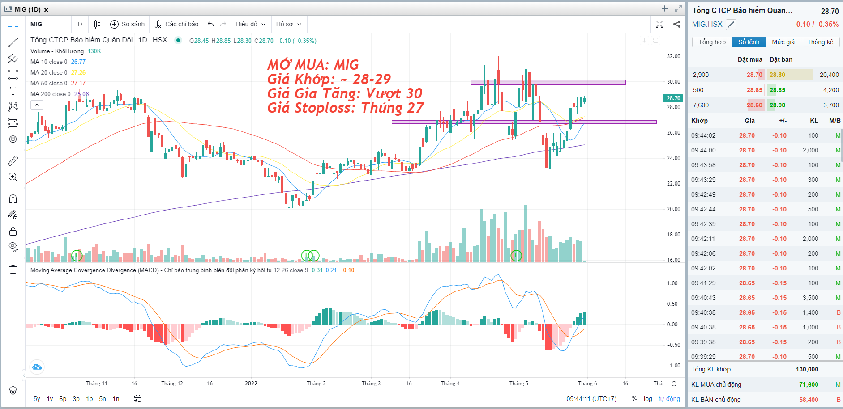Viewport: 843px width, 409px height.
Task: Switch to the Mức giá tab
Action: 783,42
